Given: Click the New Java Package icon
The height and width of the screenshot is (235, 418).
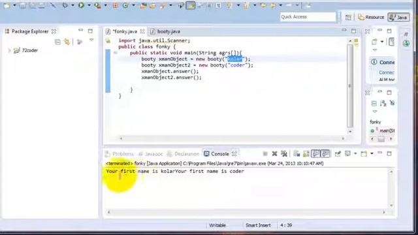Looking at the screenshot, I should [x=115, y=5].
